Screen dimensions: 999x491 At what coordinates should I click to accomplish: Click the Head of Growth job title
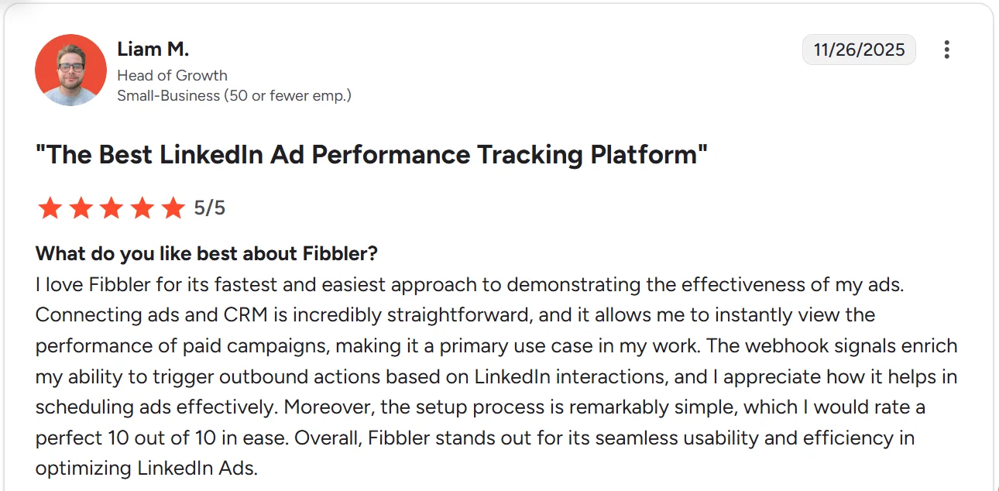172,75
